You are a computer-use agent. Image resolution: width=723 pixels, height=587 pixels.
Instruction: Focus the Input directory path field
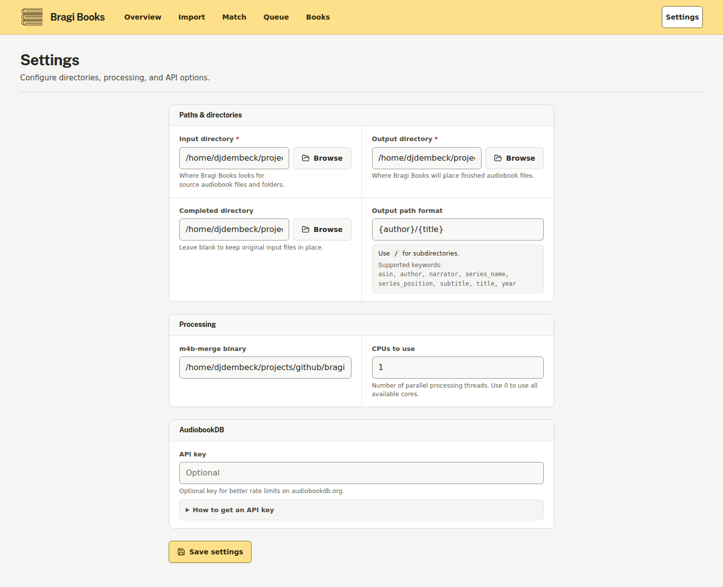[x=234, y=158]
